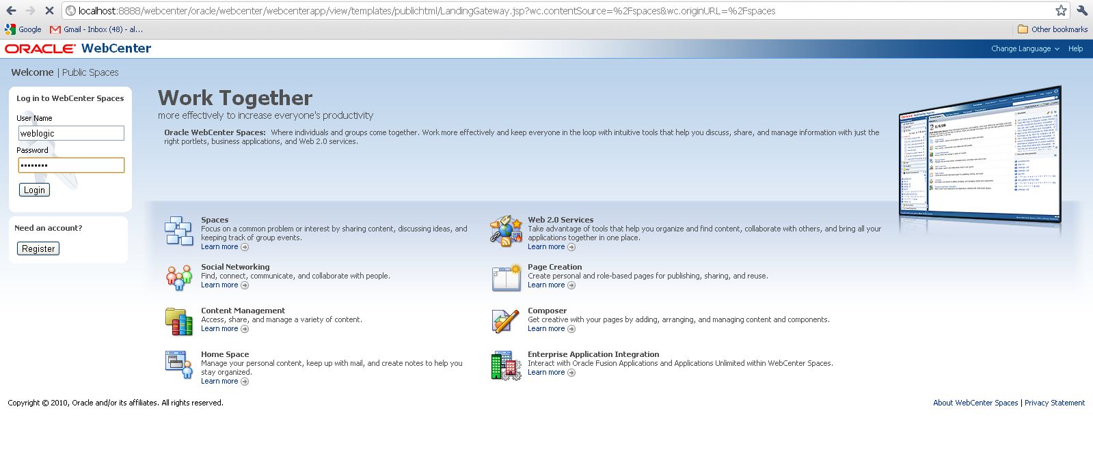1093x458 pixels.
Task: Focus the User Name input field
Action: (71, 133)
